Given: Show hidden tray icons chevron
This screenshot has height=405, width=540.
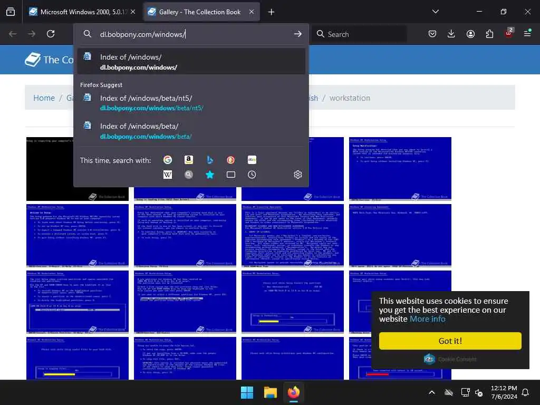Looking at the screenshot, I should click(x=431, y=392).
